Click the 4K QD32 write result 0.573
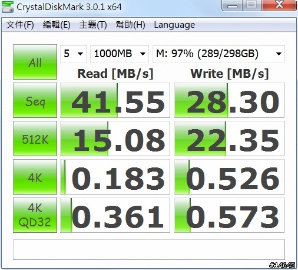The image size is (298, 270). click(x=229, y=215)
